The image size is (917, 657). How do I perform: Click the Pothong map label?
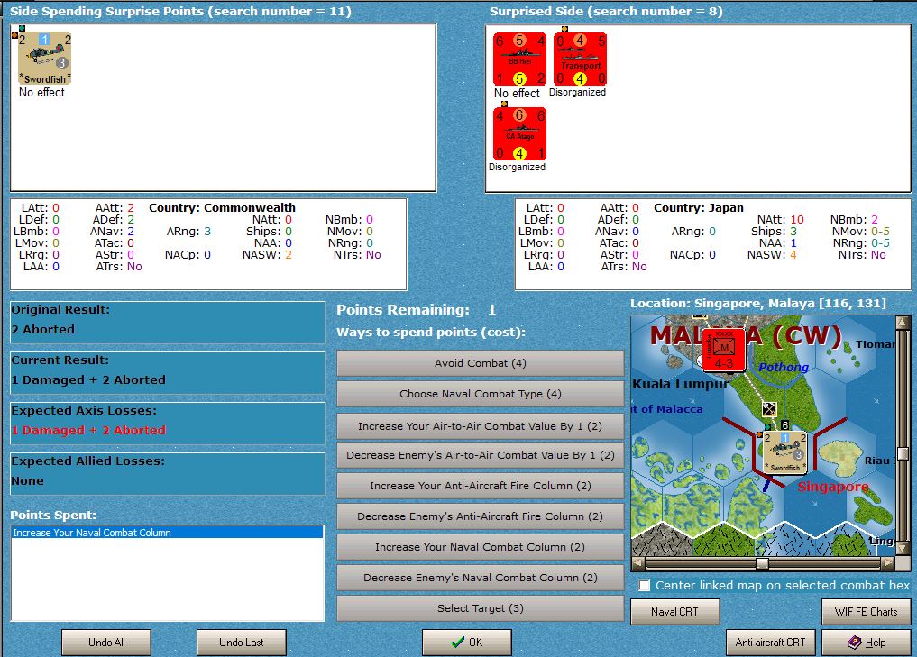(784, 367)
